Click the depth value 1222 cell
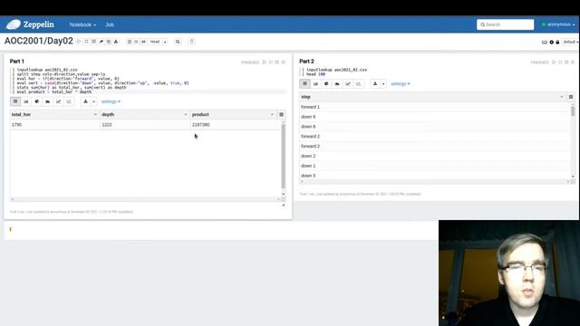Screen dimensions: 580x326 click(x=145, y=125)
